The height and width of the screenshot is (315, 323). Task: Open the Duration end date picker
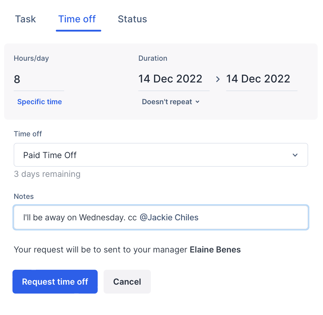(258, 79)
